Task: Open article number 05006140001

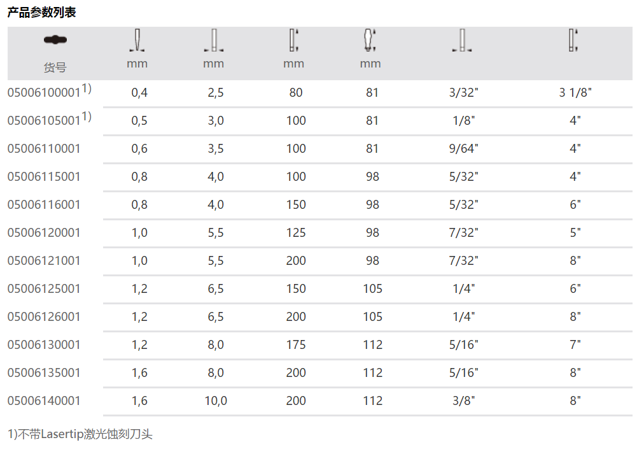Action: click(x=44, y=401)
